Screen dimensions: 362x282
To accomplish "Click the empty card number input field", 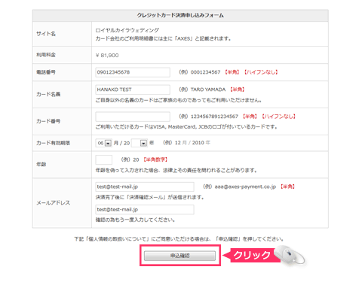I will 133,117.
